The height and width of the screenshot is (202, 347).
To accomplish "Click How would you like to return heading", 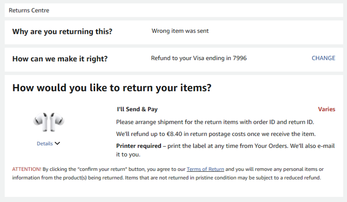I will (112, 88).
